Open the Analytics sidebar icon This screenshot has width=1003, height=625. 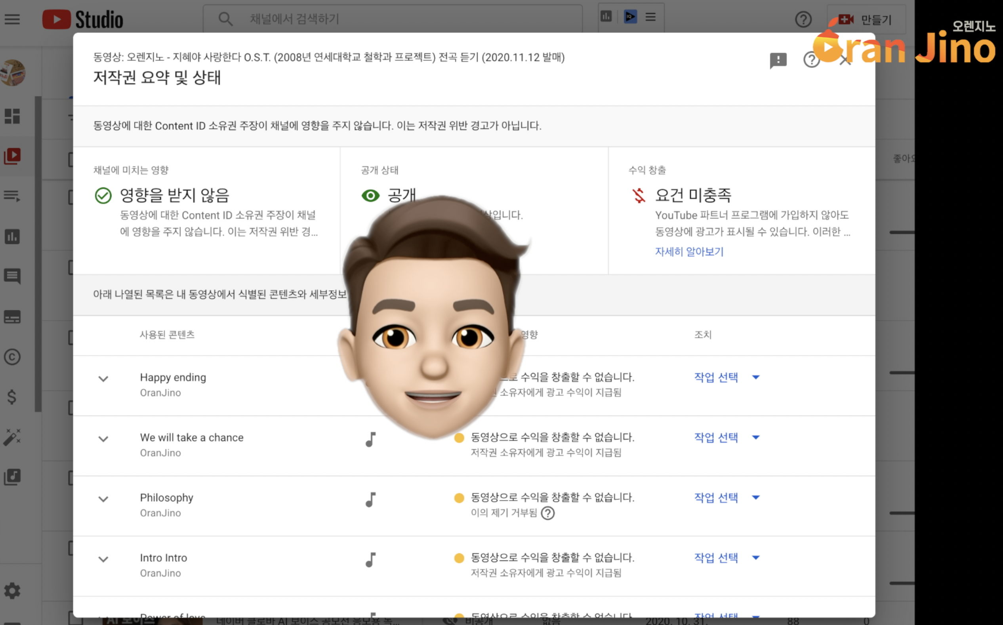pyautogui.click(x=12, y=236)
